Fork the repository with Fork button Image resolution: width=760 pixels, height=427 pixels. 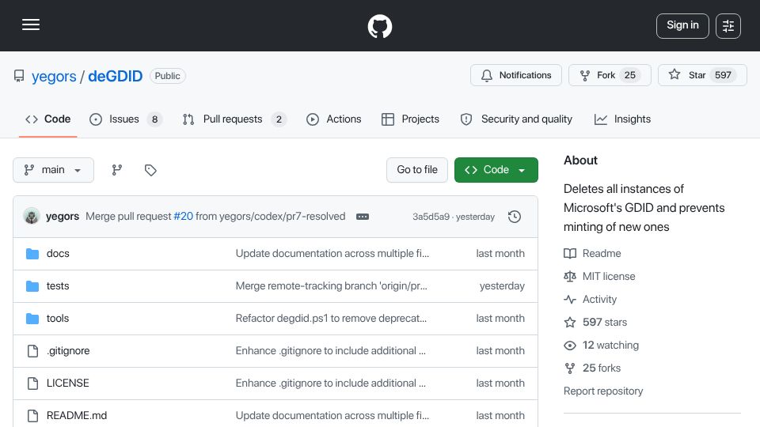pos(610,75)
